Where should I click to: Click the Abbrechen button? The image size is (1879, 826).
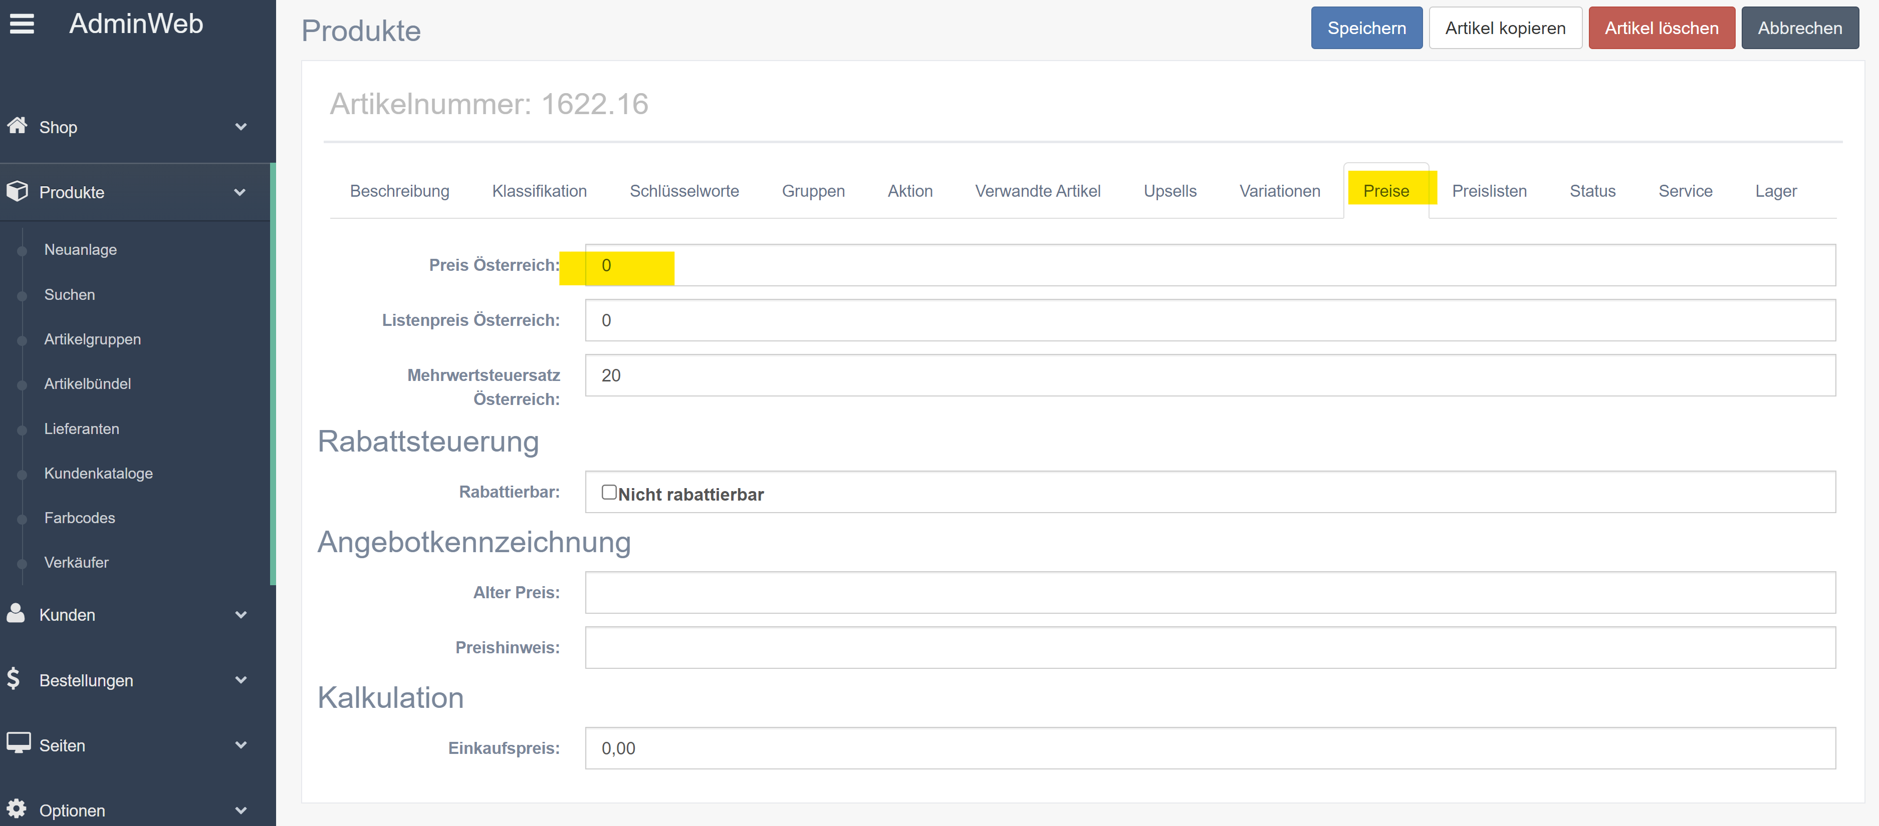coord(1799,29)
